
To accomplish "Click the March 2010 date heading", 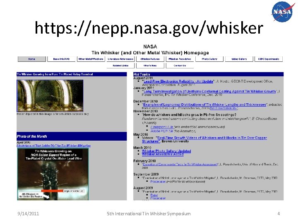I will (x=142, y=148).
